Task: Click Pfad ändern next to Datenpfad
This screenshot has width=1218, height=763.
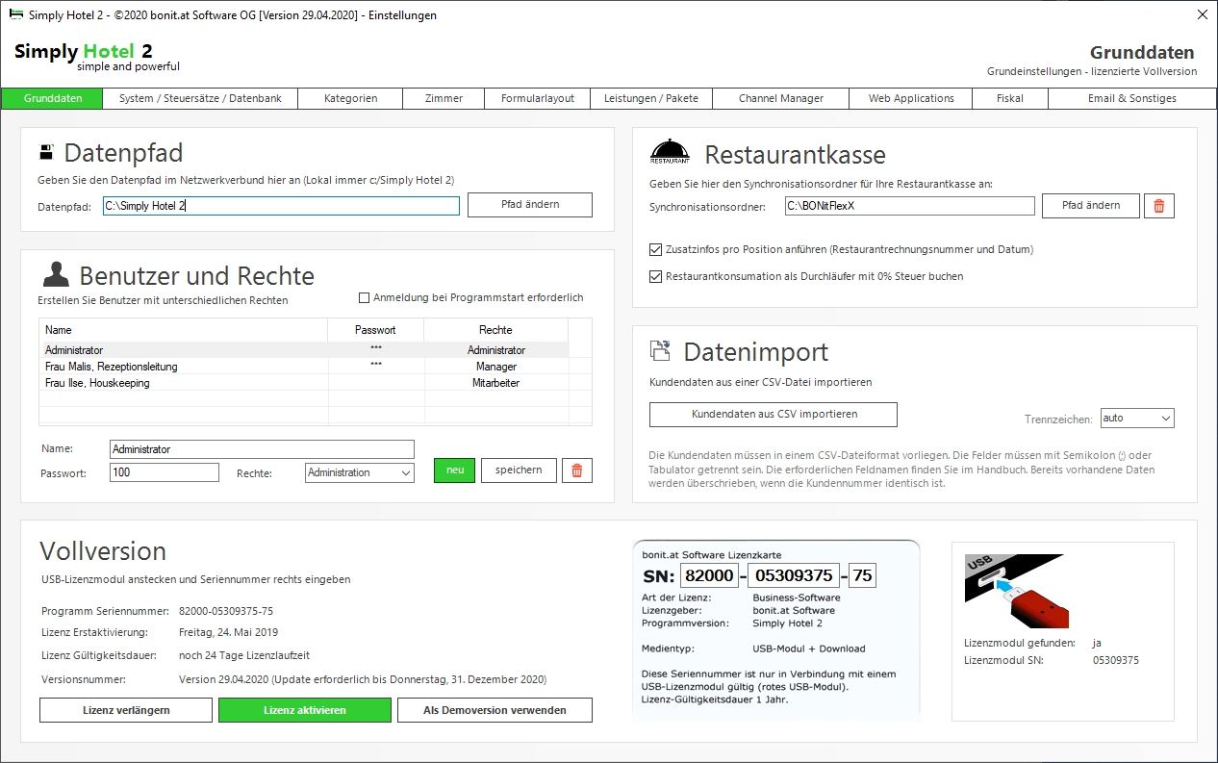Action: (530, 205)
